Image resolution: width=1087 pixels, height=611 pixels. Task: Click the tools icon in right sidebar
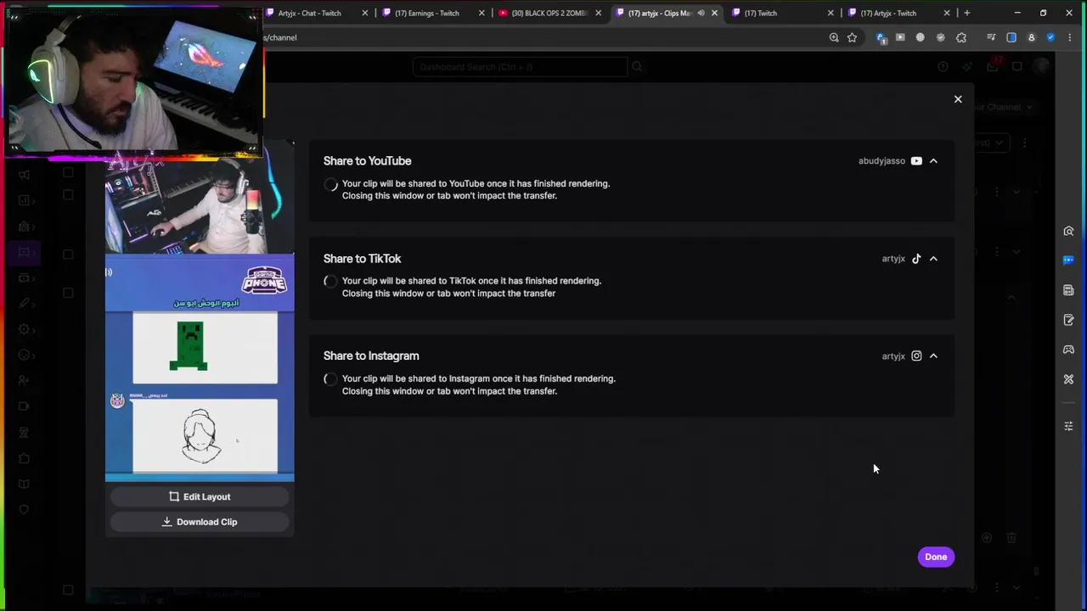[x=1068, y=379]
